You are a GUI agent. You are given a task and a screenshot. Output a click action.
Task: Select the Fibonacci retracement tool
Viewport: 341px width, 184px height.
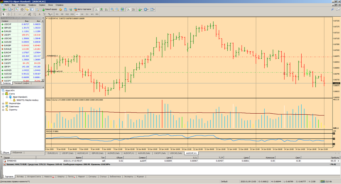[35, 14]
